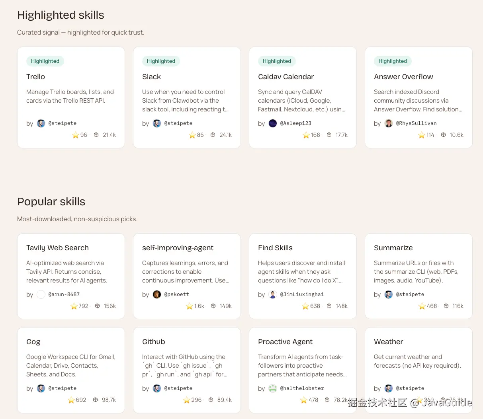The image size is (483, 419).
Task: Open the Answer Overflow skill title
Action: coord(403,77)
